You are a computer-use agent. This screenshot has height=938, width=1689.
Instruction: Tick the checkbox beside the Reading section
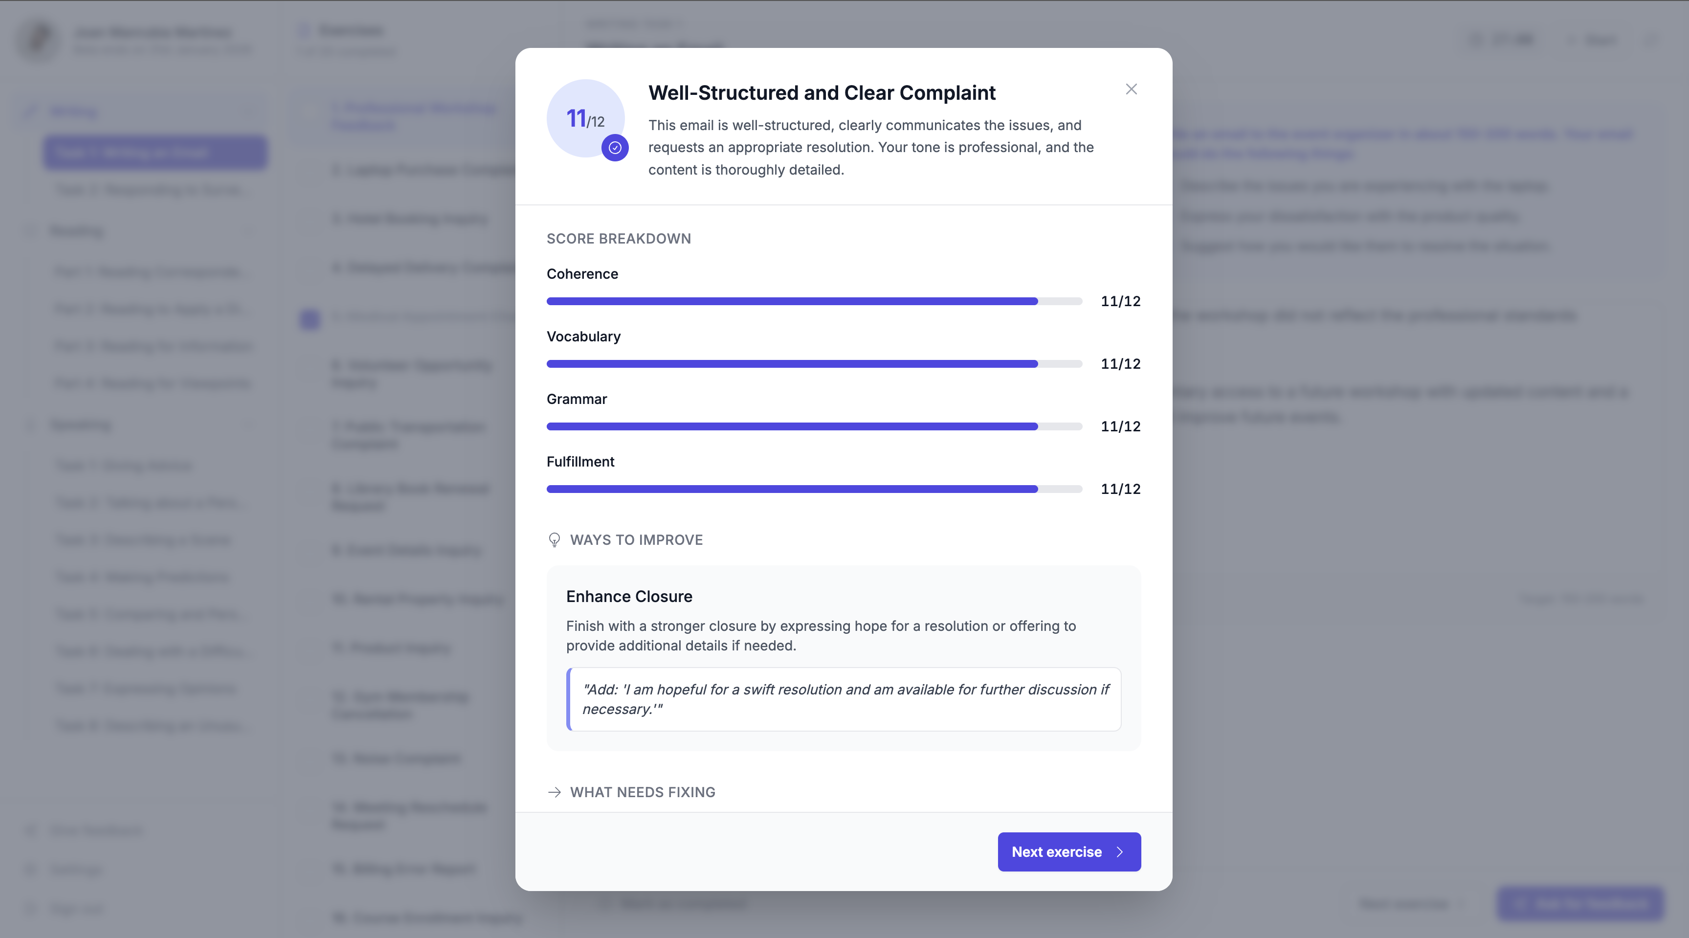pyautogui.click(x=30, y=231)
